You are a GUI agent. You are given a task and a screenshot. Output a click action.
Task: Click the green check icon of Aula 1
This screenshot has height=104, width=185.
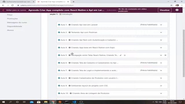(x=59, y=25)
